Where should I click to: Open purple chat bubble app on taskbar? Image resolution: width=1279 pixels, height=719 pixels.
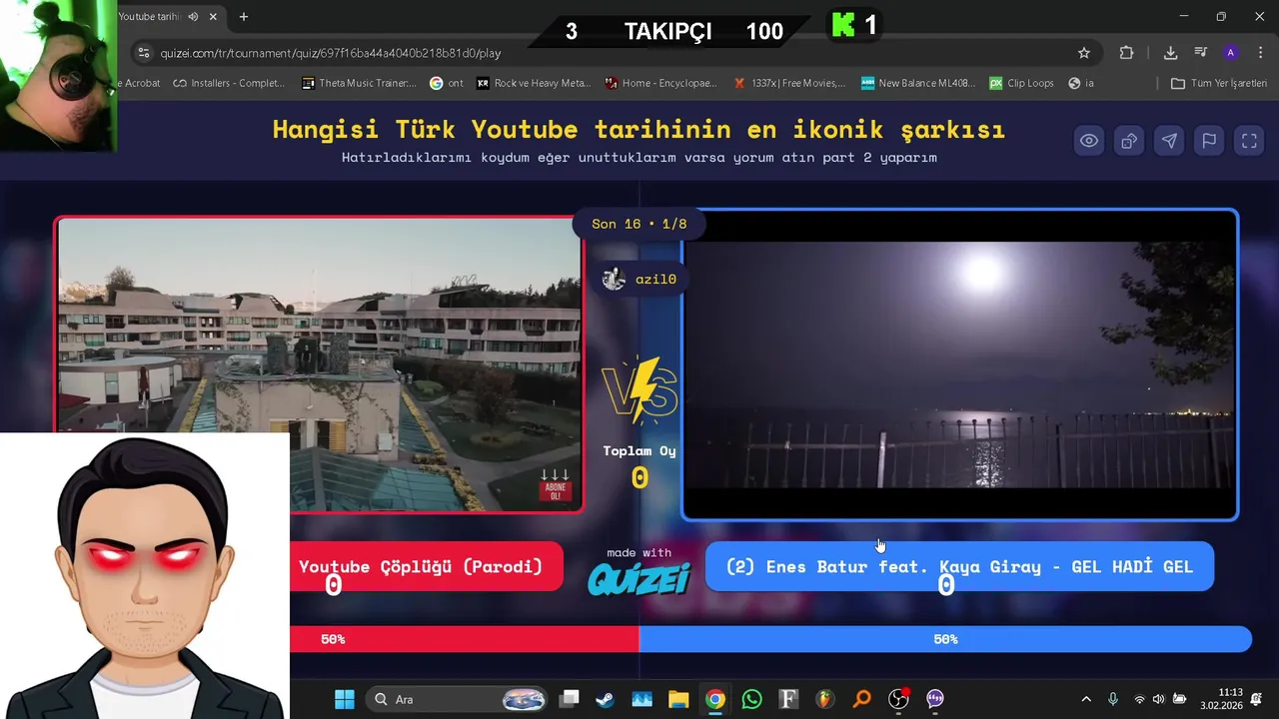[x=935, y=699]
